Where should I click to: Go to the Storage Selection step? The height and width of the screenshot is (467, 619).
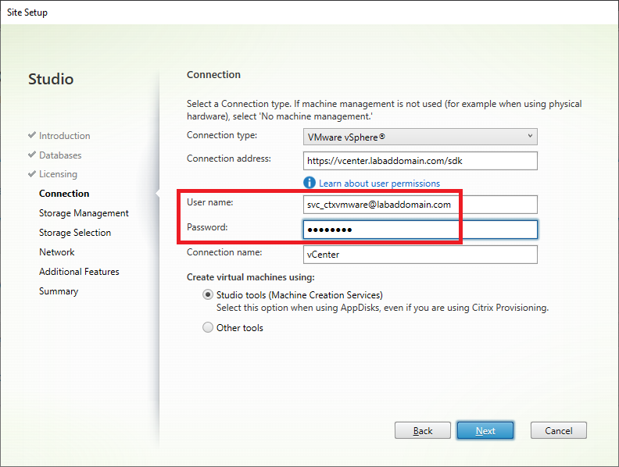click(75, 233)
